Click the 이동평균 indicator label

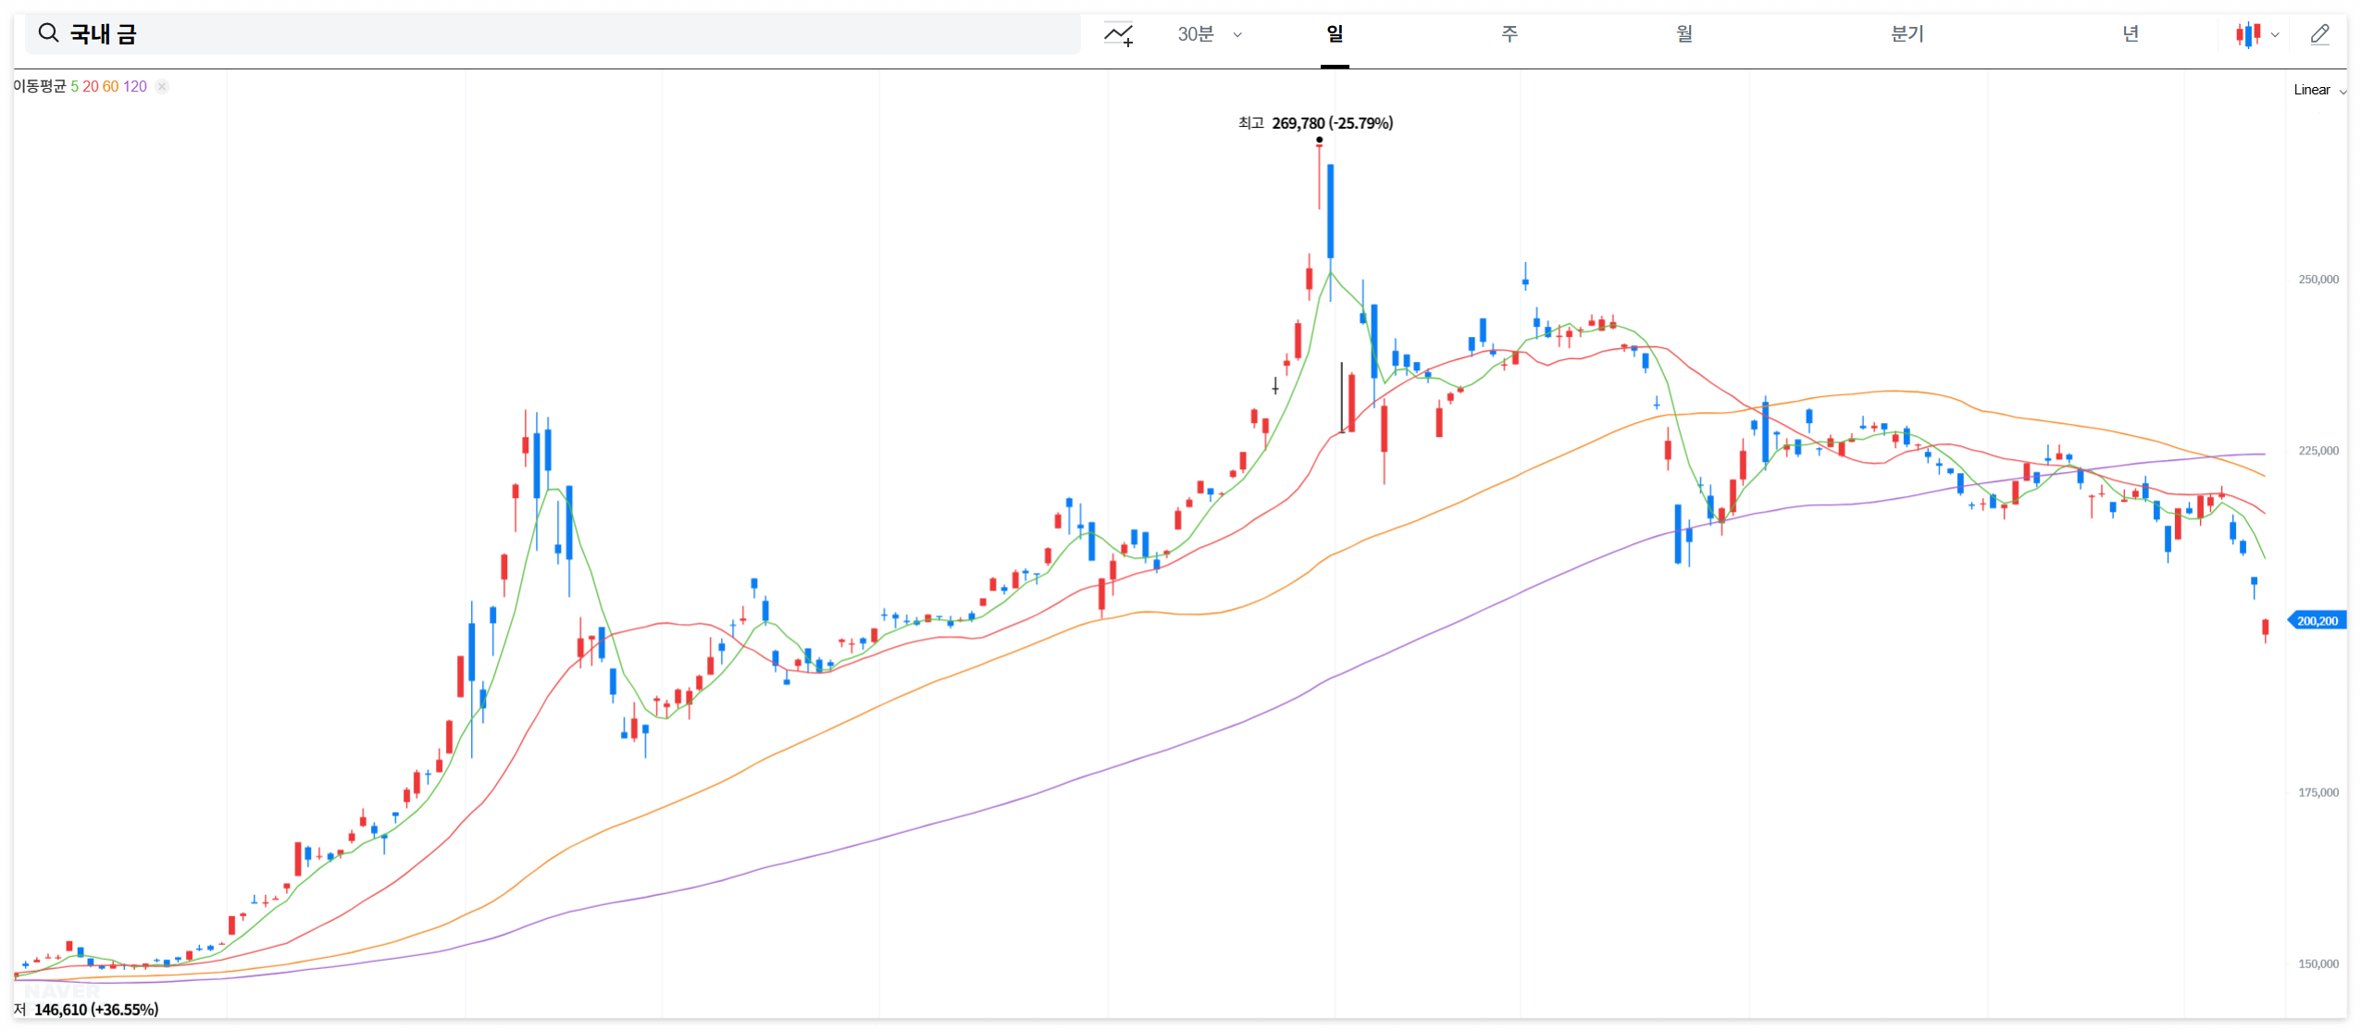point(40,86)
